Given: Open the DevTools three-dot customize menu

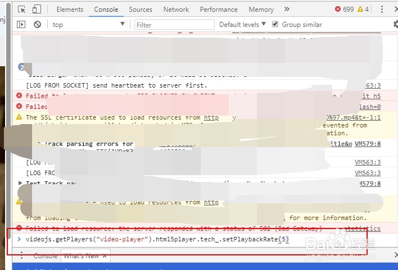Looking at the screenshot, I should point(382,10).
